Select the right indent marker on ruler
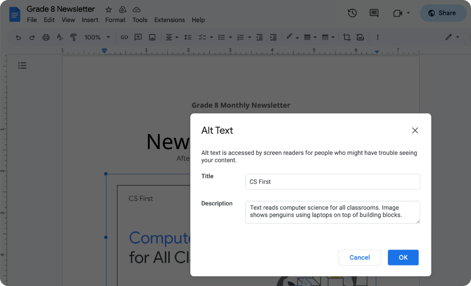The height and width of the screenshot is (286, 471). click(377, 52)
